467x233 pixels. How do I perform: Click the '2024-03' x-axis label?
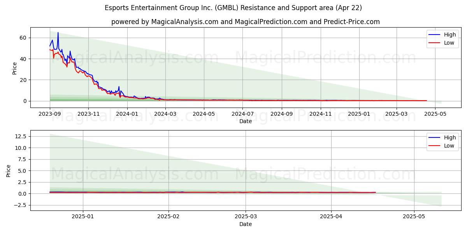(x=165, y=114)
